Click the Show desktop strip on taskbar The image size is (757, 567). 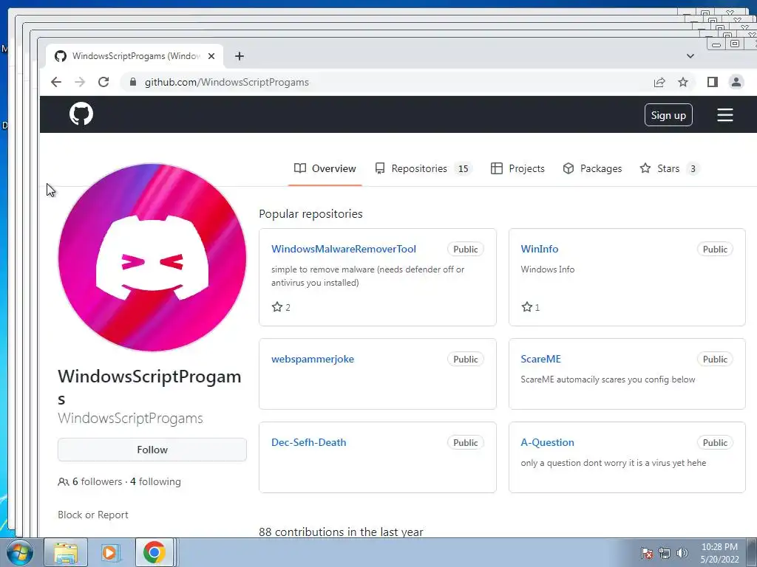752,552
